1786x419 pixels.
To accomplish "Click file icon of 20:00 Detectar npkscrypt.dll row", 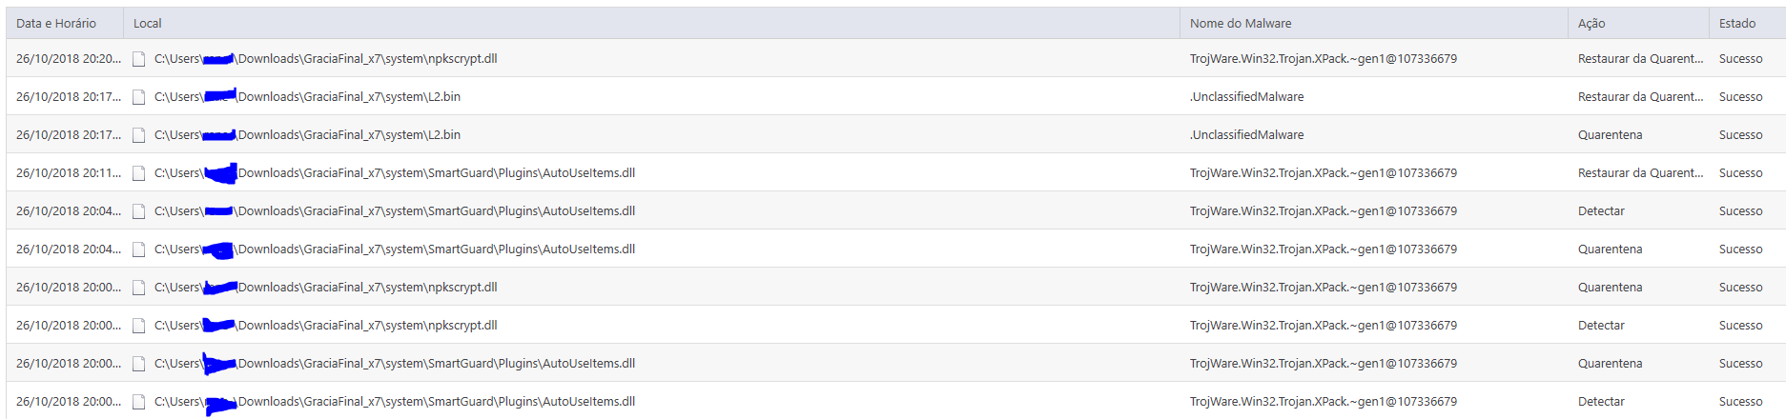I will click(138, 326).
